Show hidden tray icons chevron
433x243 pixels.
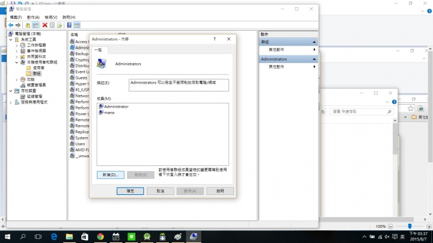click(364, 236)
